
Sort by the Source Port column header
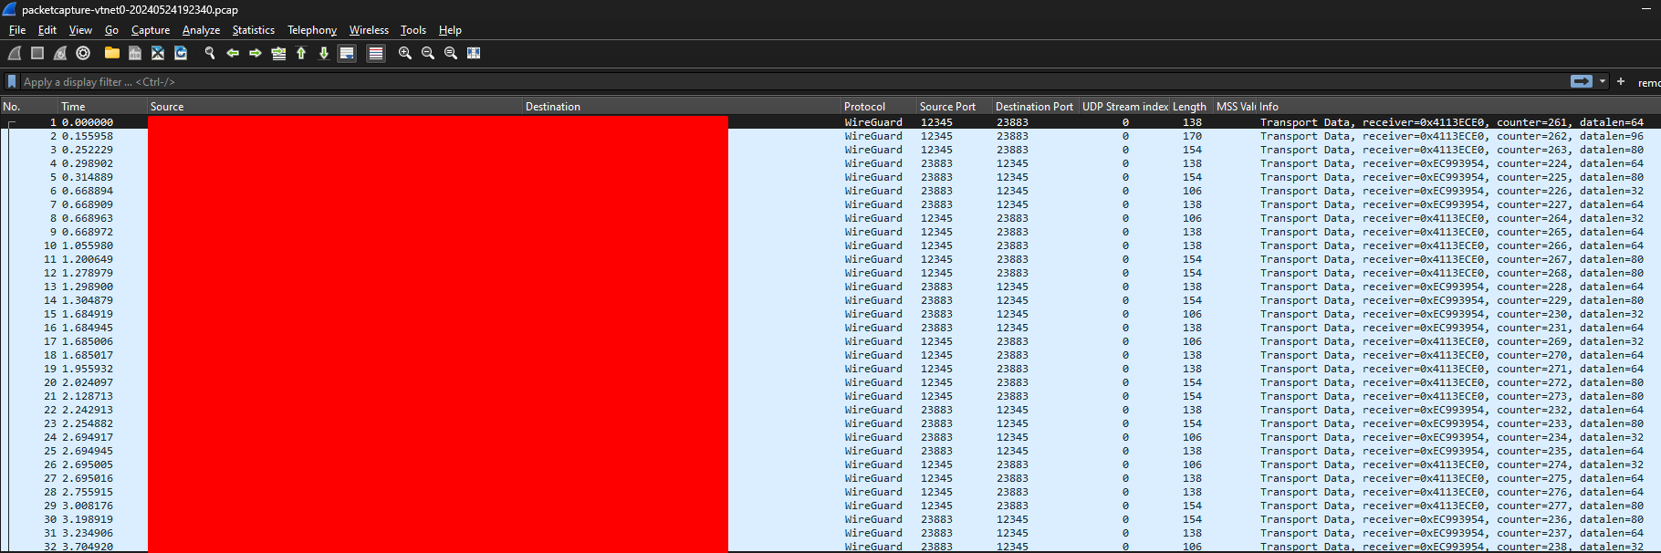[x=955, y=107]
